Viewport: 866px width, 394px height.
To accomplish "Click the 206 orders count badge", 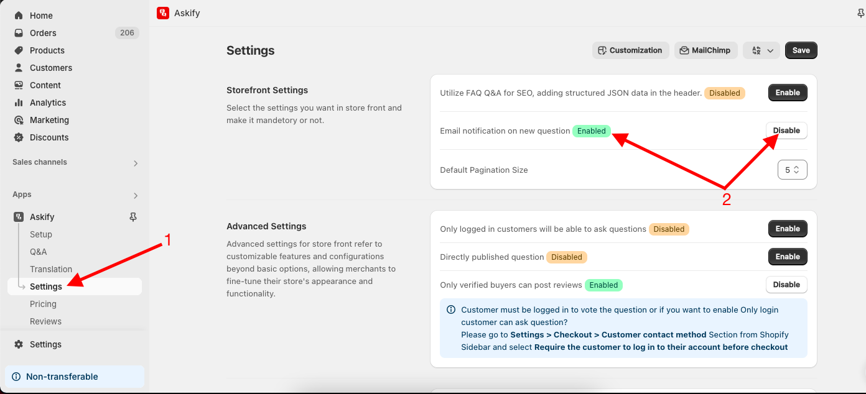I will click(x=127, y=33).
